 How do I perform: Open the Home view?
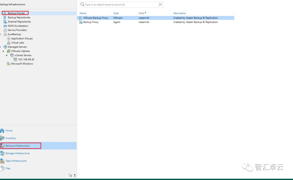click(9, 131)
